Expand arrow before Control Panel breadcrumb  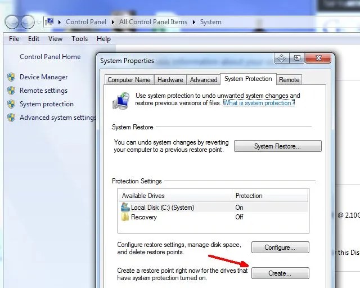[60, 22]
